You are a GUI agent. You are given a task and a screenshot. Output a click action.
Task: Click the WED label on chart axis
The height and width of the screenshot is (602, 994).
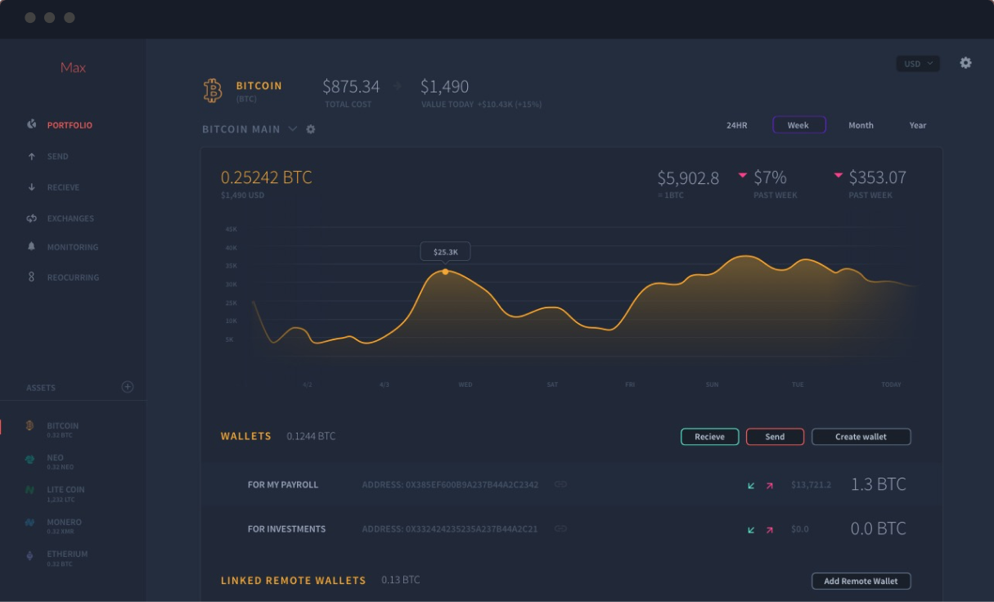pos(465,384)
